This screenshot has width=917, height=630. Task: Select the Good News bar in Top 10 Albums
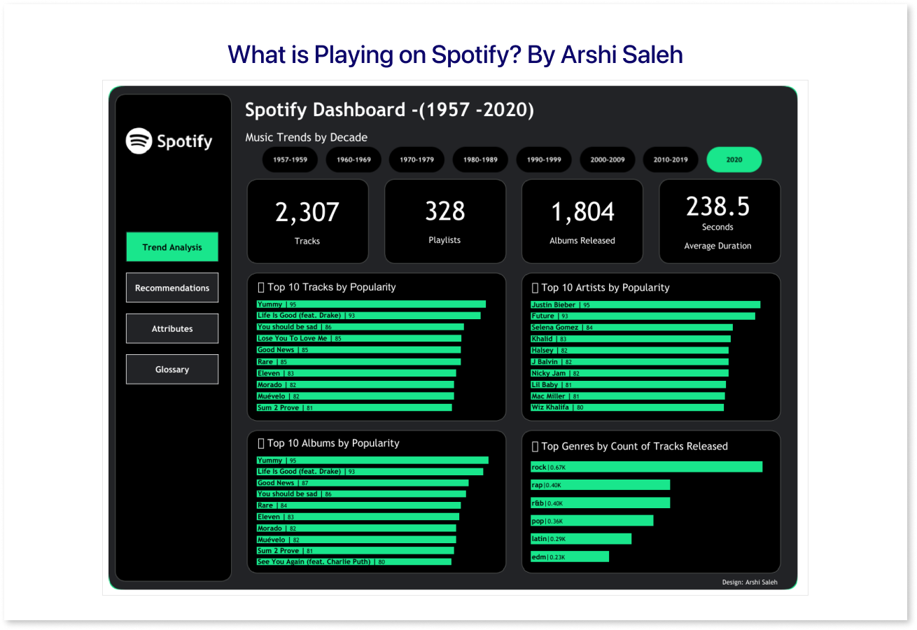click(x=363, y=483)
